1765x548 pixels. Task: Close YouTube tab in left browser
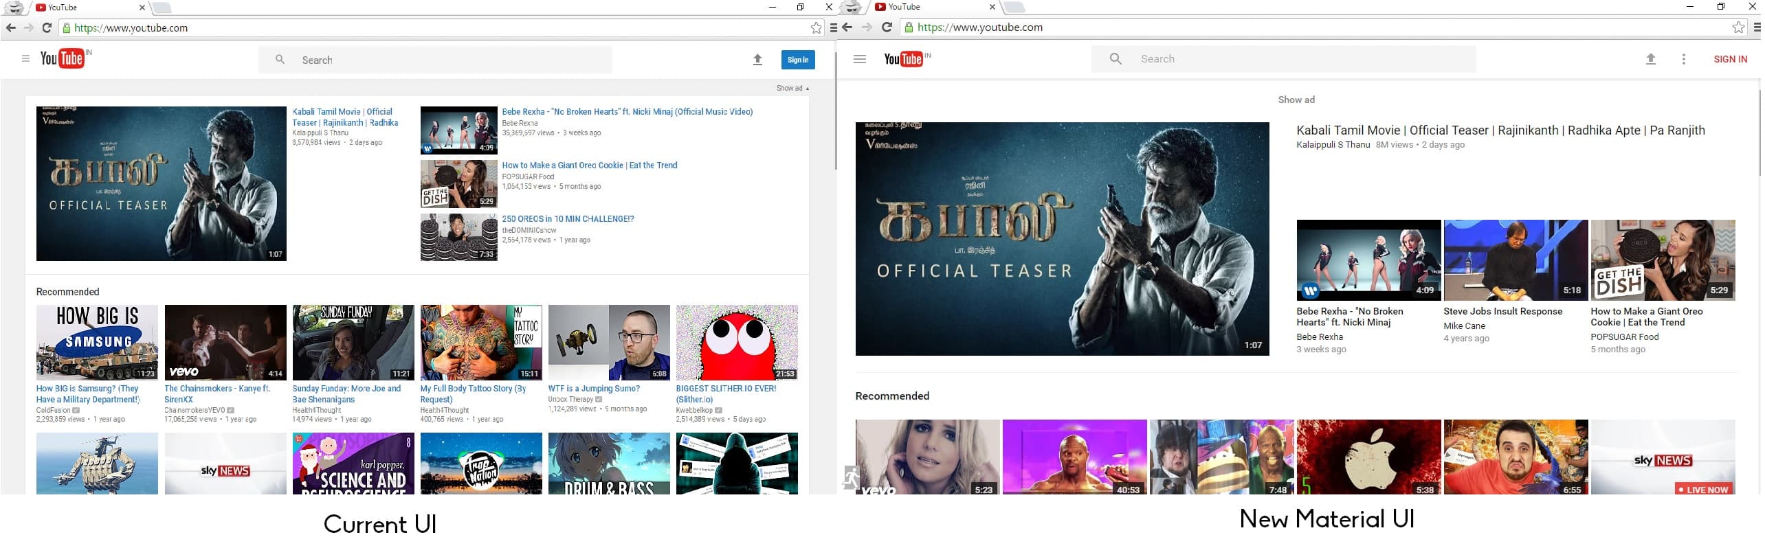pos(142,8)
